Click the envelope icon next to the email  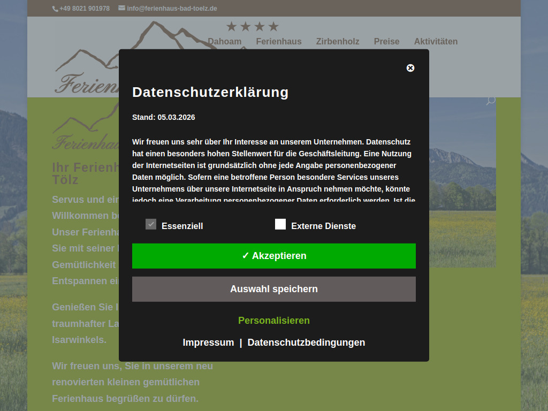[121, 9]
